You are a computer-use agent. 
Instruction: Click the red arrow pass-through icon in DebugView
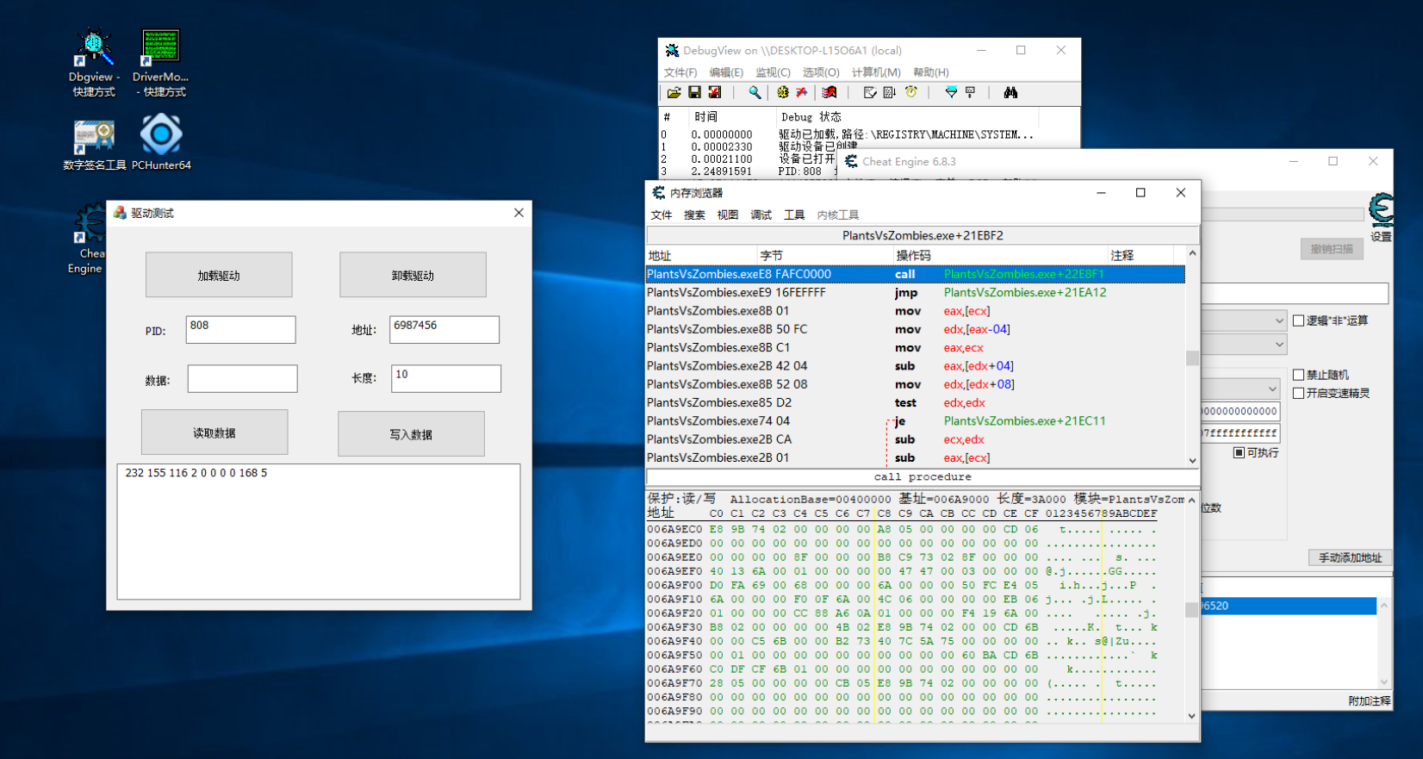[x=802, y=92]
